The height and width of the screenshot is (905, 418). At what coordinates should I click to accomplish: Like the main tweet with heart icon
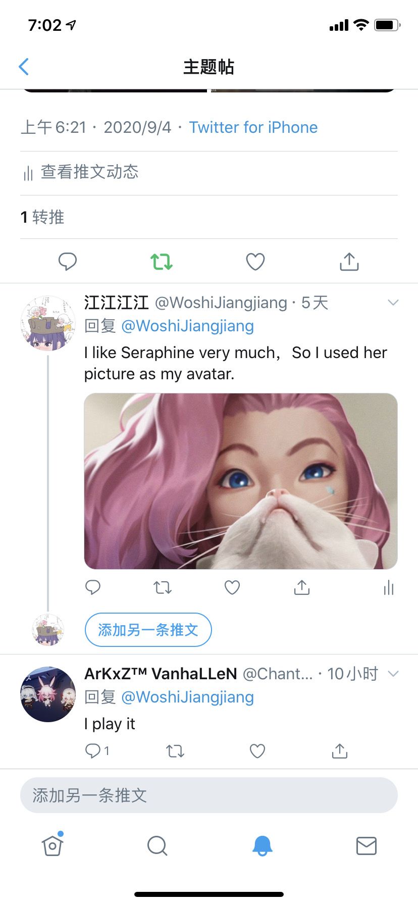(x=255, y=262)
